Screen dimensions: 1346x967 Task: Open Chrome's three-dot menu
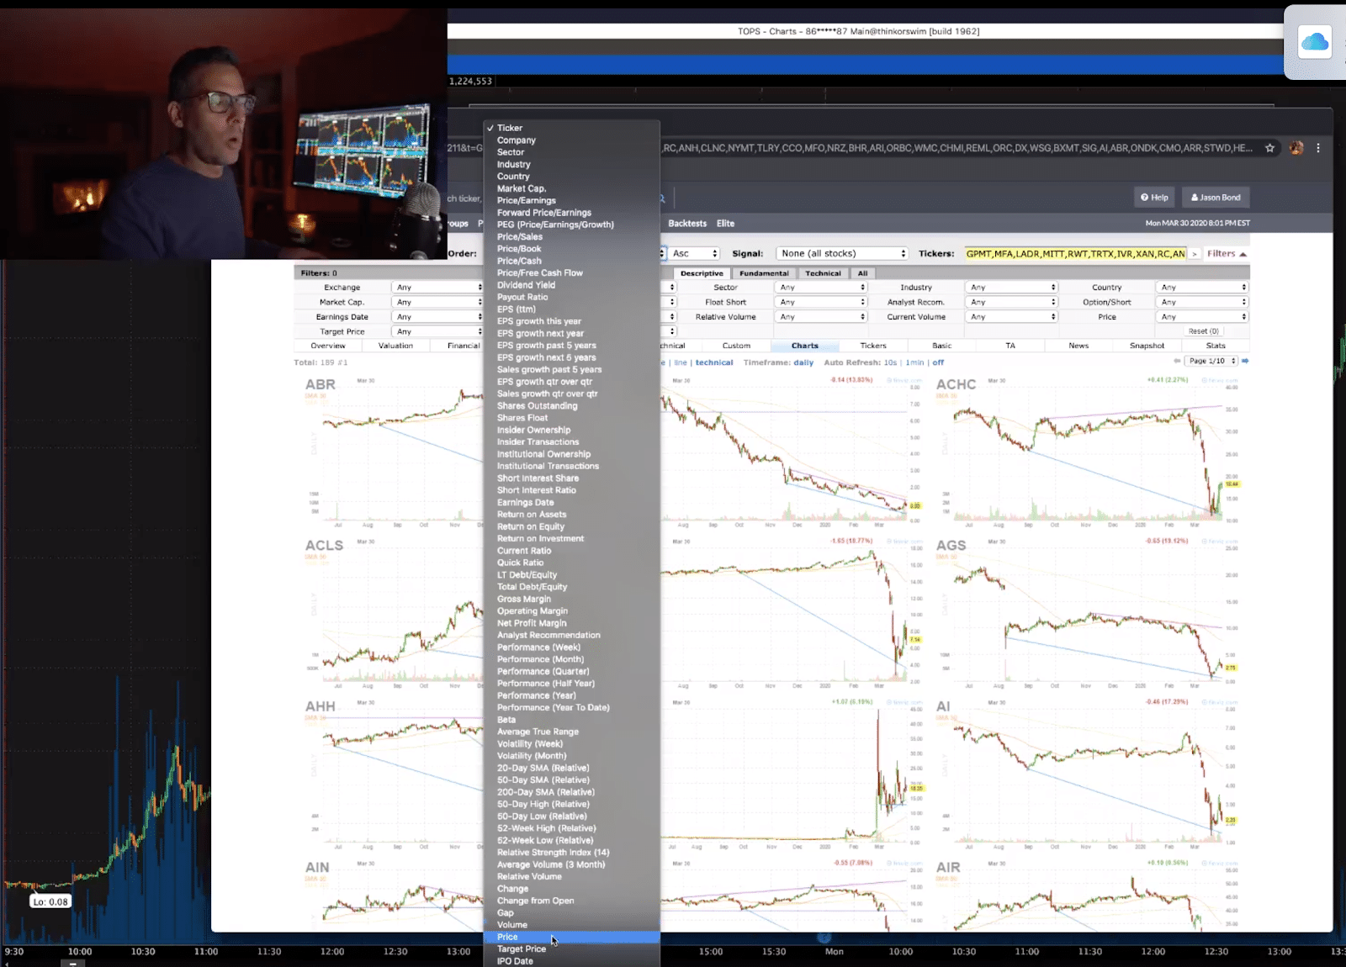[1318, 148]
